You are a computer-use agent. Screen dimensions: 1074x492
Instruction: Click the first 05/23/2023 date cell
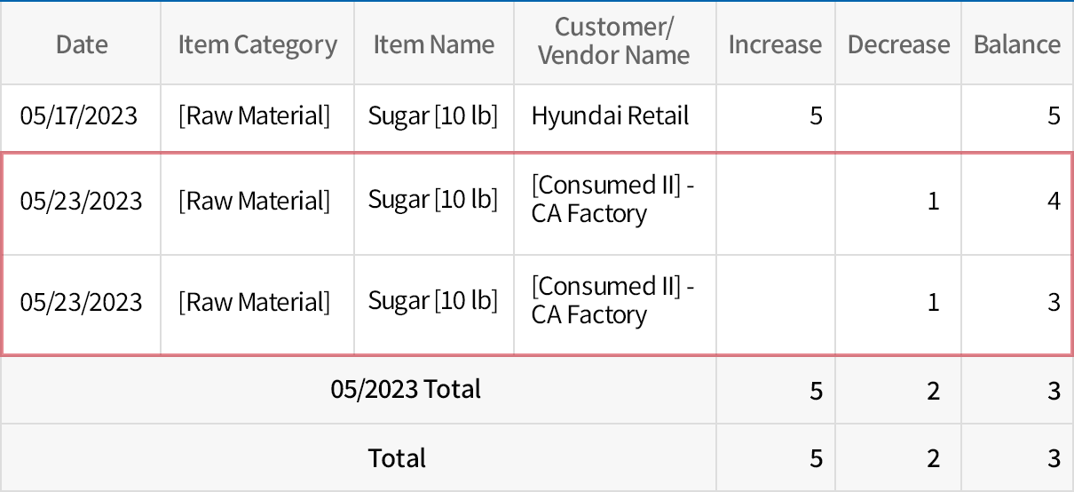pyautogui.click(x=81, y=202)
